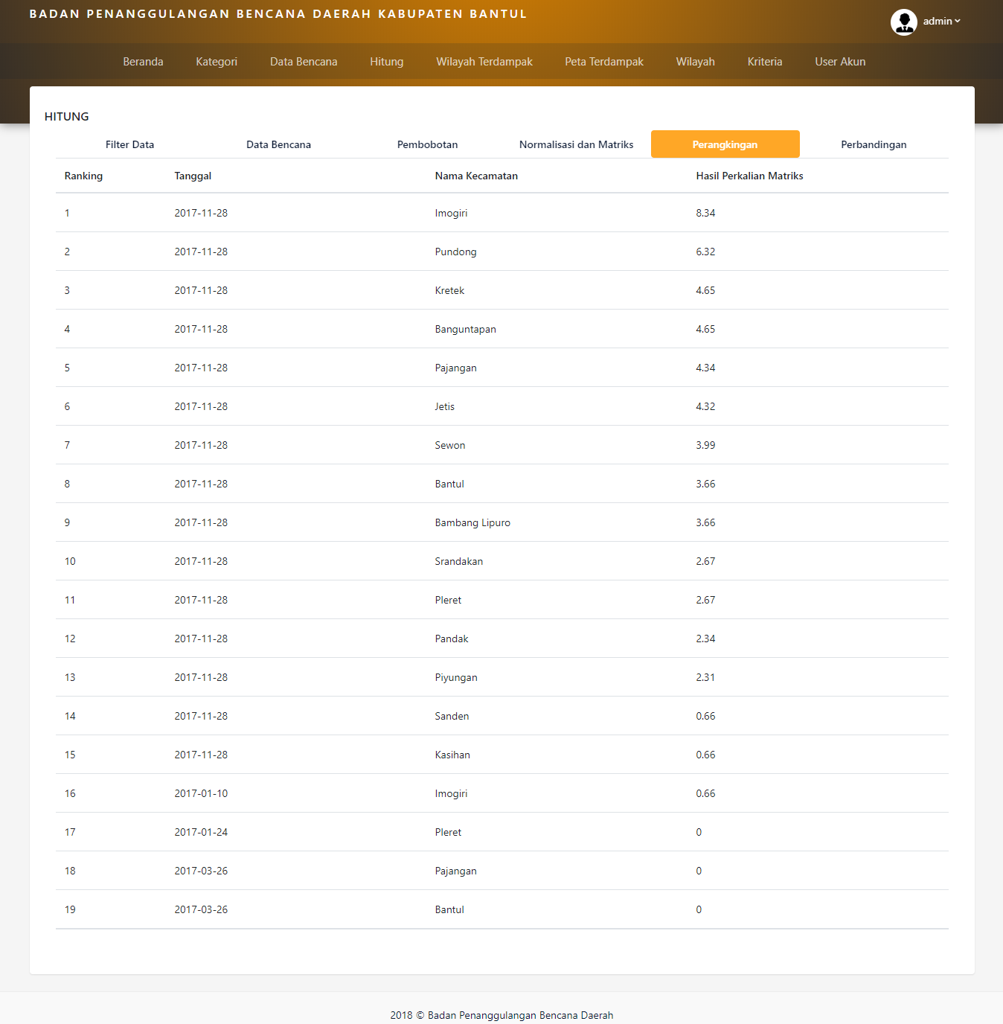This screenshot has height=1024, width=1003.
Task: Go to the Kriteria page
Action: [765, 62]
